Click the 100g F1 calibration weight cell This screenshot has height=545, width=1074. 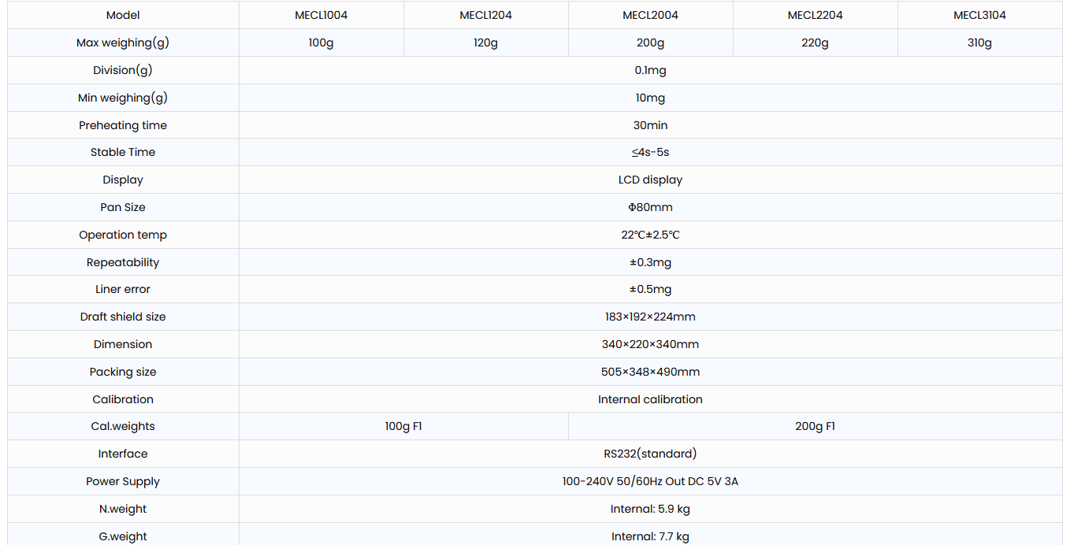click(403, 426)
